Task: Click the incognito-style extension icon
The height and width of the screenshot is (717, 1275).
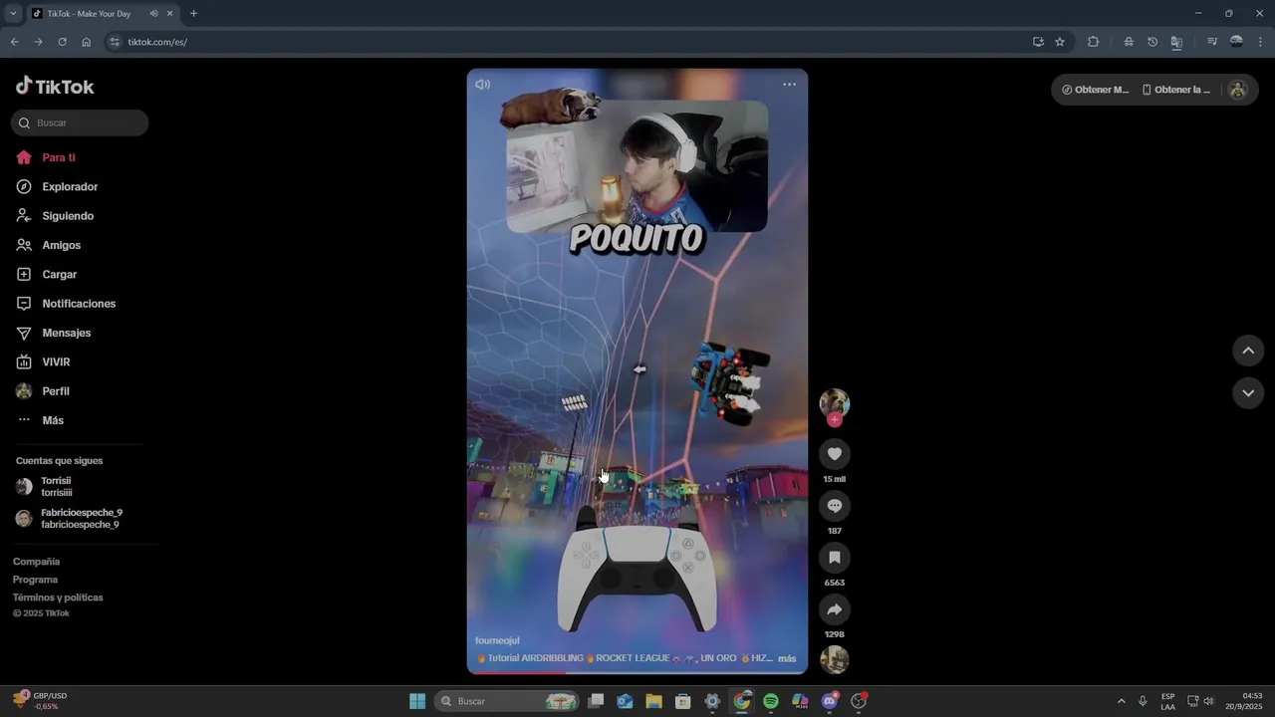Action: point(1129,42)
